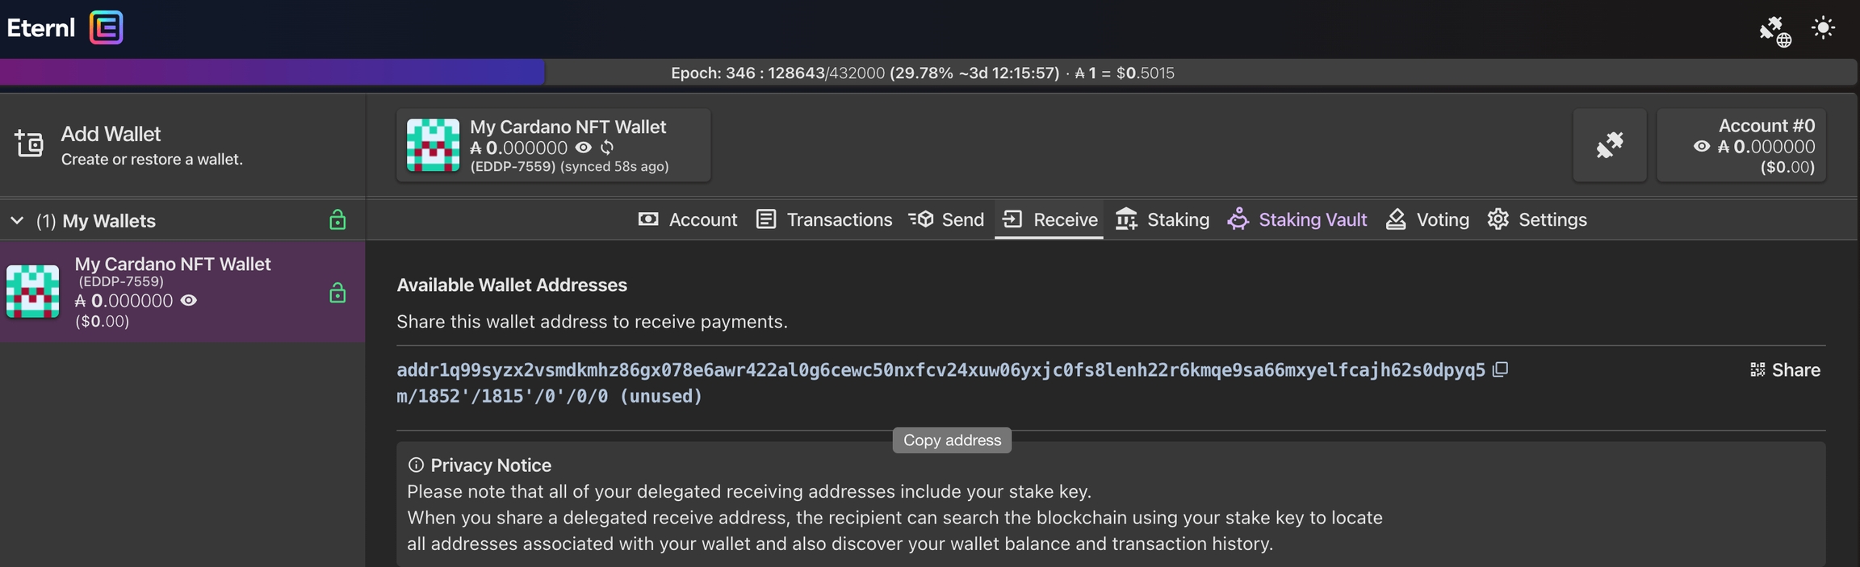Click the epoch progress bar
Viewport: 1860px width, 567px height.
coord(928,73)
